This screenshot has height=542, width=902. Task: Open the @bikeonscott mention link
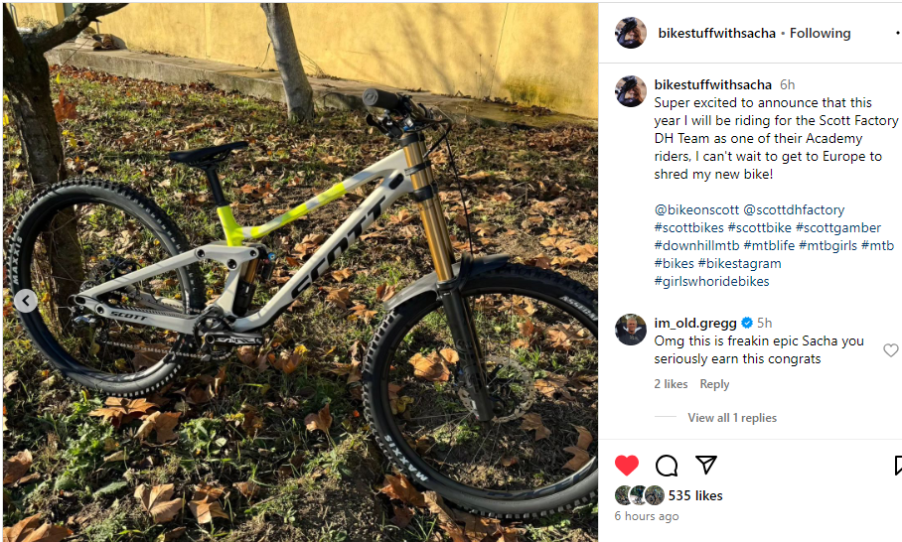[x=696, y=209]
